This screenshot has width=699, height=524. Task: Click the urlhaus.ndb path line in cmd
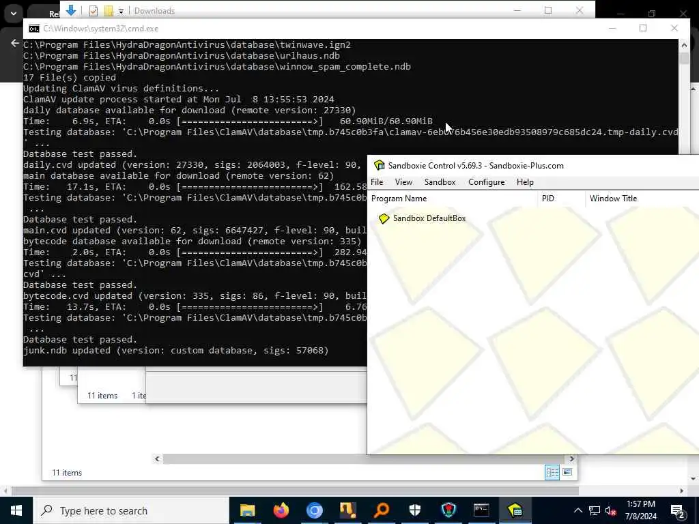point(182,56)
